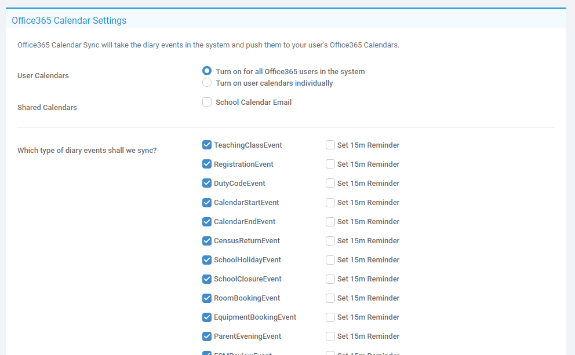This screenshot has height=355, width=575.
Task: Uncheck the RegistrationEvent checkbox
Action: point(207,164)
